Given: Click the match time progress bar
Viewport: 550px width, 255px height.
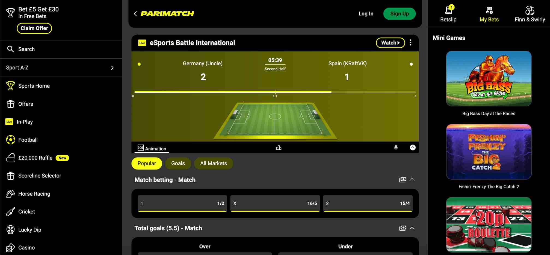Looking at the screenshot, I should 275,92.
